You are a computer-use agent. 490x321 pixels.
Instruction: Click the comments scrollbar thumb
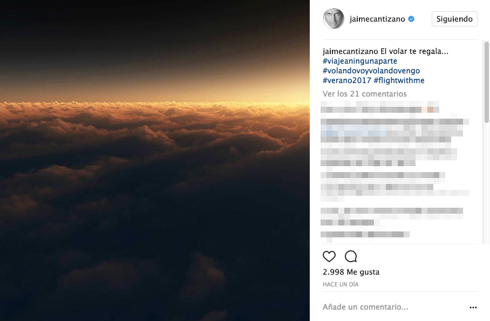pyautogui.click(x=486, y=81)
